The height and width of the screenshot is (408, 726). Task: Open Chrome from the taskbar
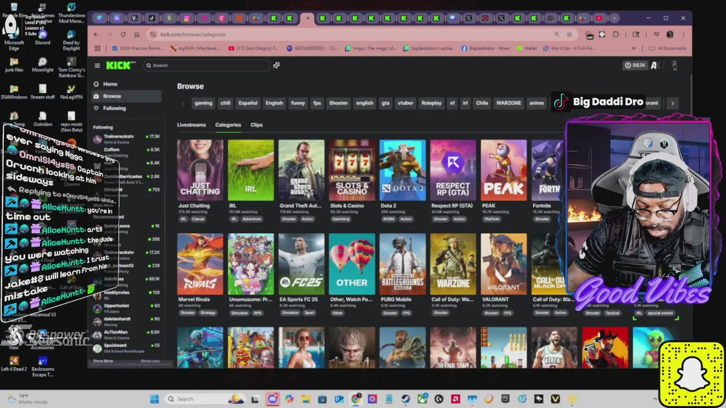(356, 399)
